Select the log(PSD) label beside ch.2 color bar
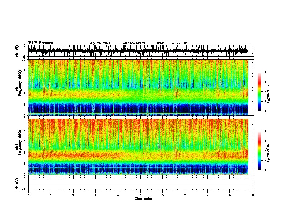284x219 pixels. [269, 152]
